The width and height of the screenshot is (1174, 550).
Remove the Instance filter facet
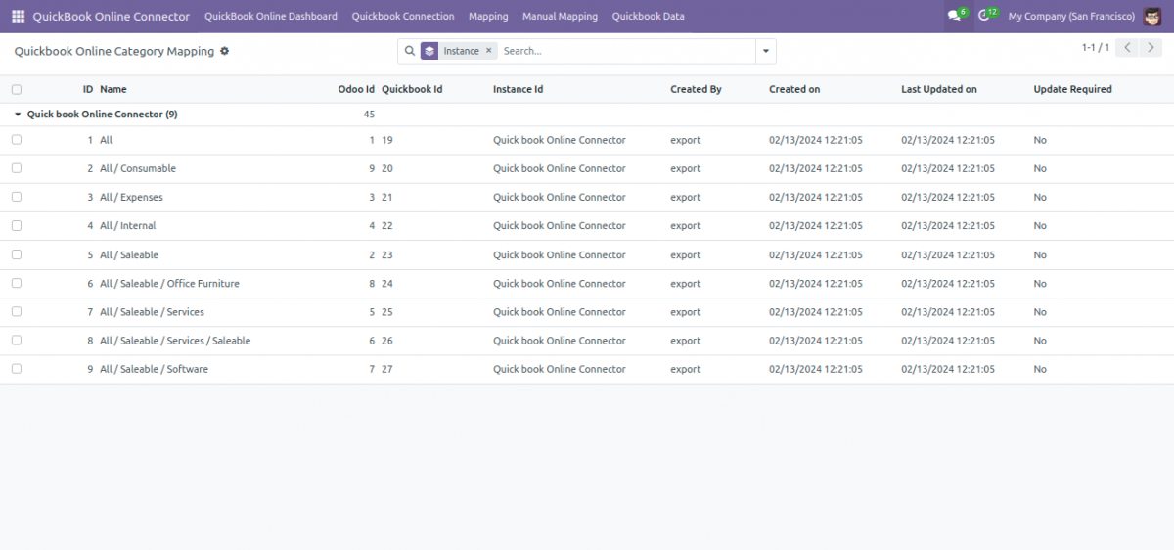(x=489, y=51)
